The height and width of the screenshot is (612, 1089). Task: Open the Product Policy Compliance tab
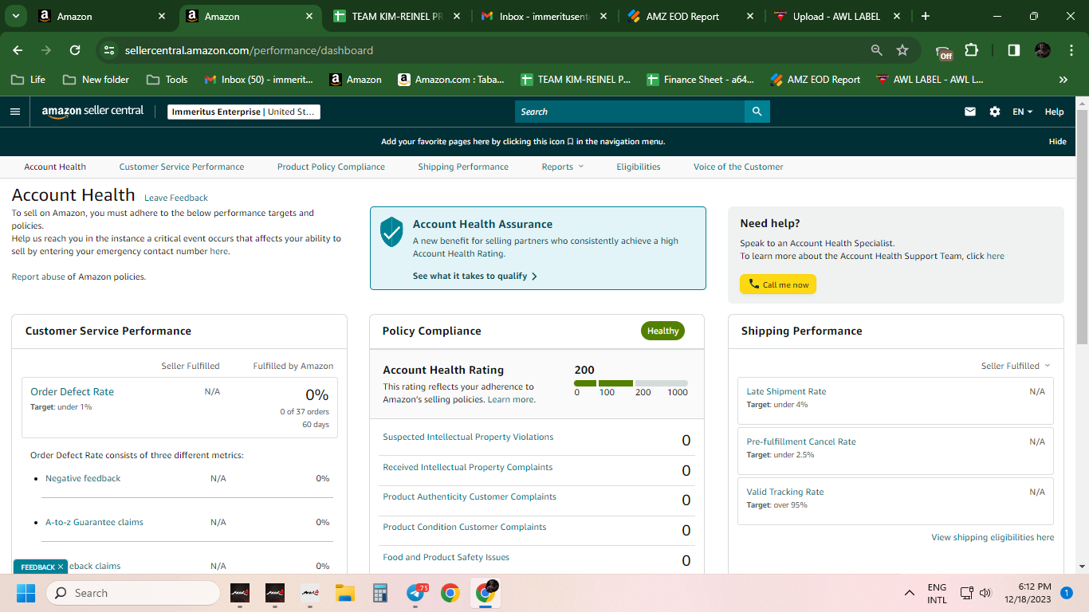[x=331, y=167]
